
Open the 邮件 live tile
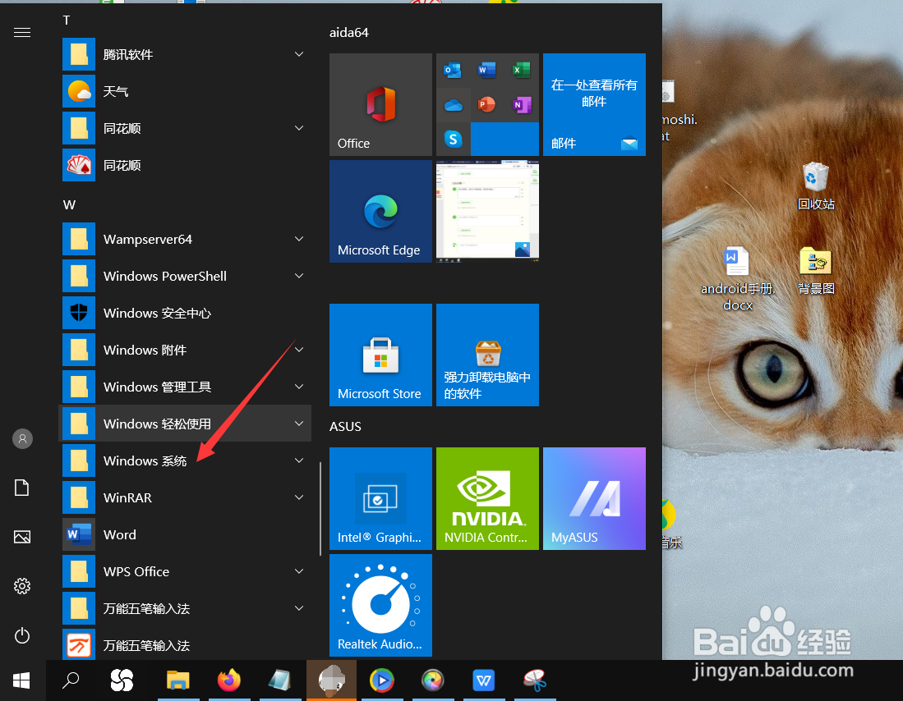[x=594, y=104]
